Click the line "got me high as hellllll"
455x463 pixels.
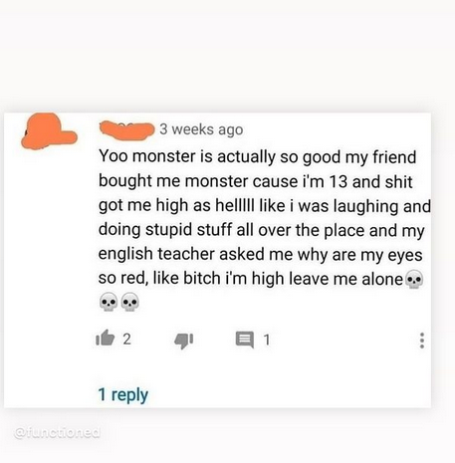[265, 205]
